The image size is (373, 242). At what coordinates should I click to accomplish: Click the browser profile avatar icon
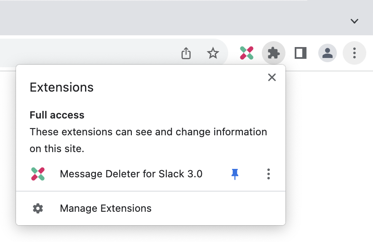[328, 53]
